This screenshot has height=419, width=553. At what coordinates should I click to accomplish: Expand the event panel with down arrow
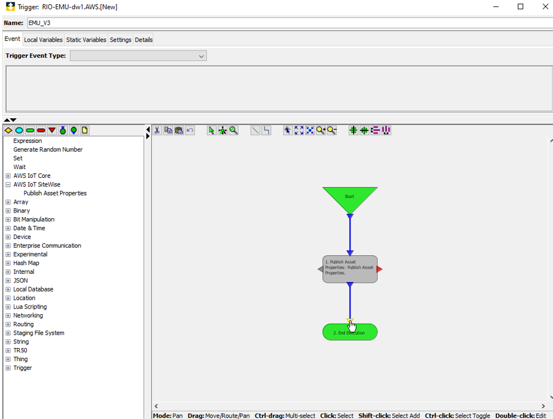pyautogui.click(x=13, y=120)
